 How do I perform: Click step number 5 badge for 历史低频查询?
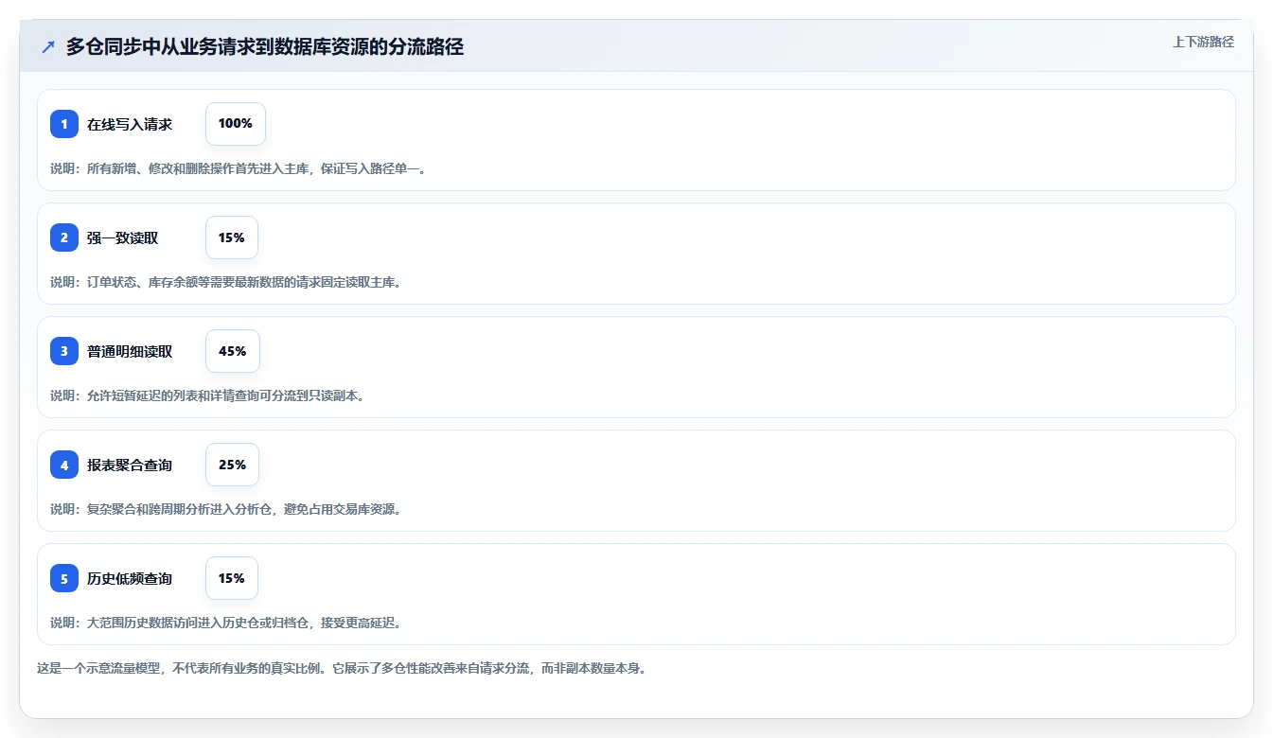[x=64, y=578]
